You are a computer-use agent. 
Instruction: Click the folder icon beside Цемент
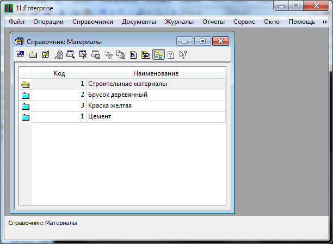[x=25, y=117]
